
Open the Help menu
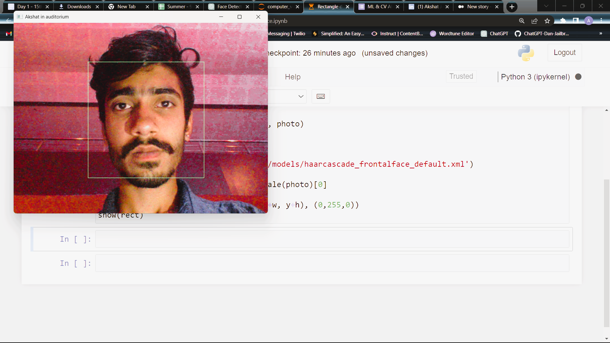point(293,77)
